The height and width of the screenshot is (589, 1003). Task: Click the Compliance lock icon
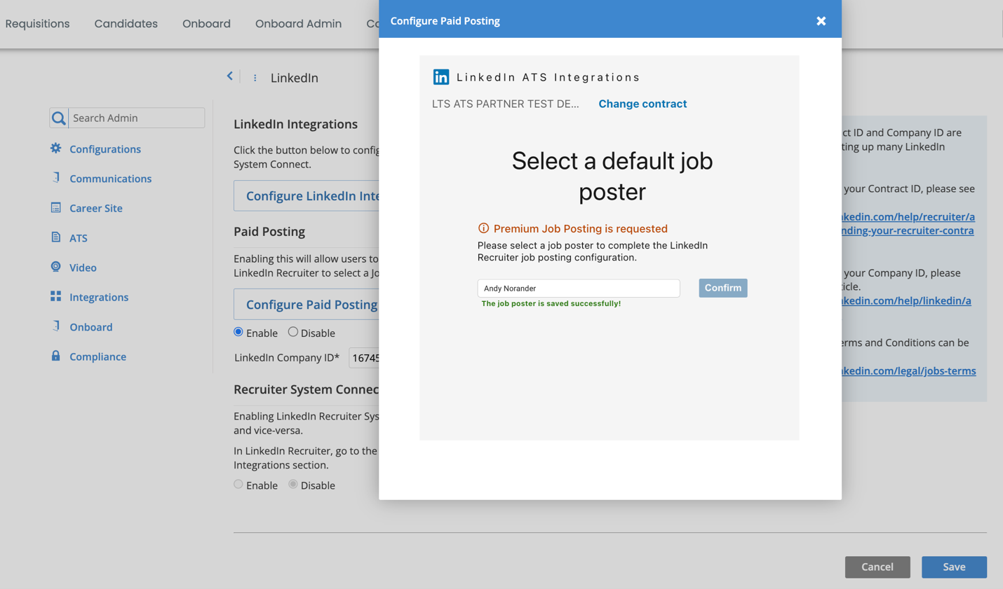(55, 356)
